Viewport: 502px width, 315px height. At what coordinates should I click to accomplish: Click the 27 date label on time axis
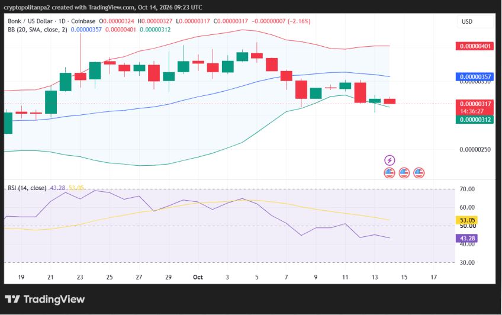pyautogui.click(x=139, y=277)
